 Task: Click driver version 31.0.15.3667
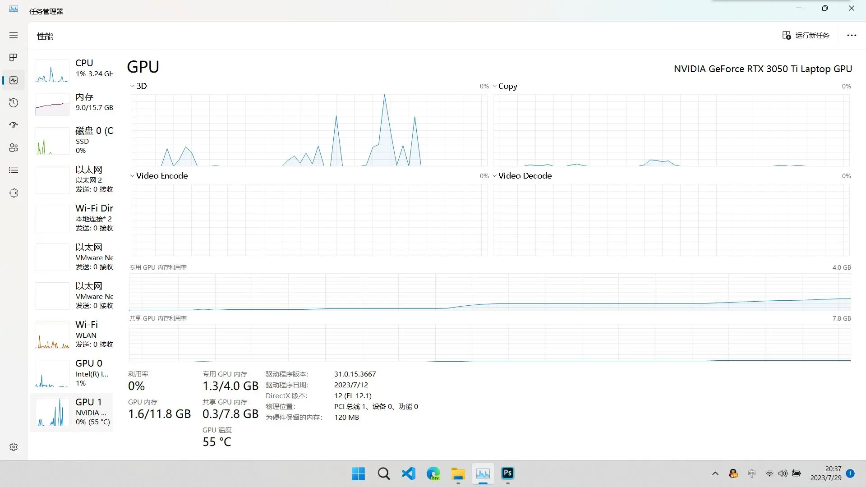tap(355, 374)
